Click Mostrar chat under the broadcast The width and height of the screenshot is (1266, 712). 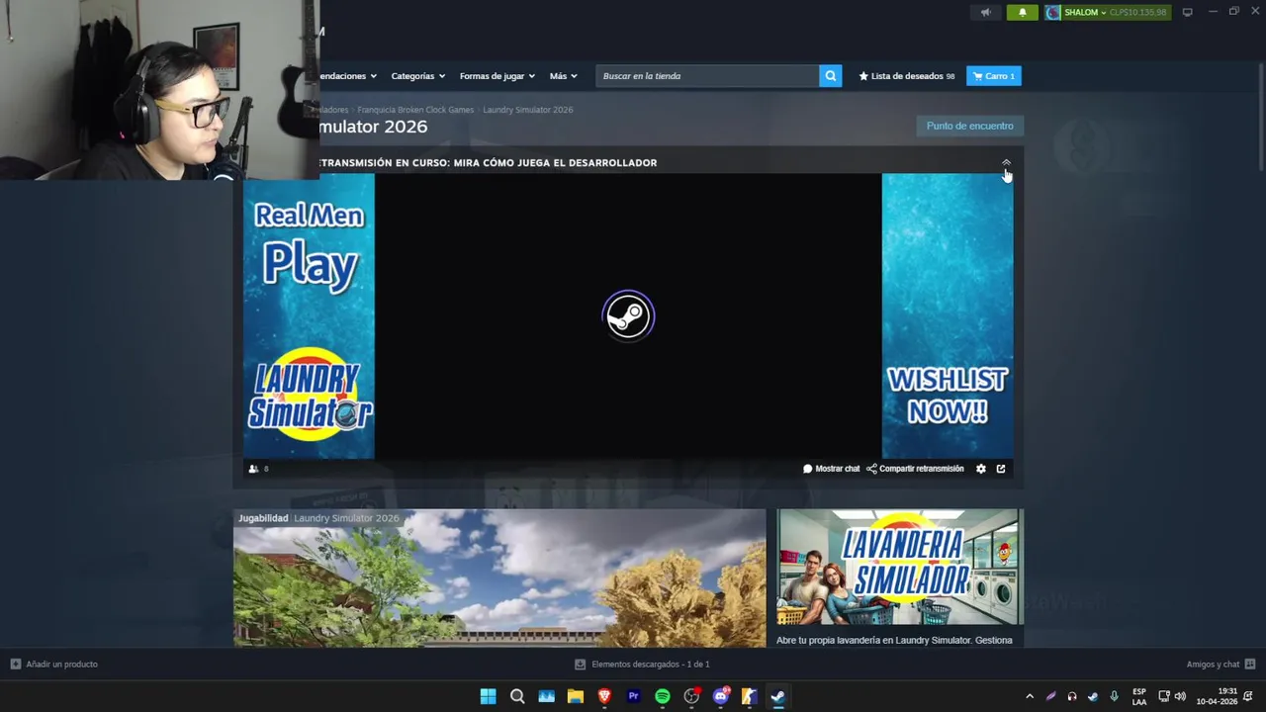coord(832,469)
